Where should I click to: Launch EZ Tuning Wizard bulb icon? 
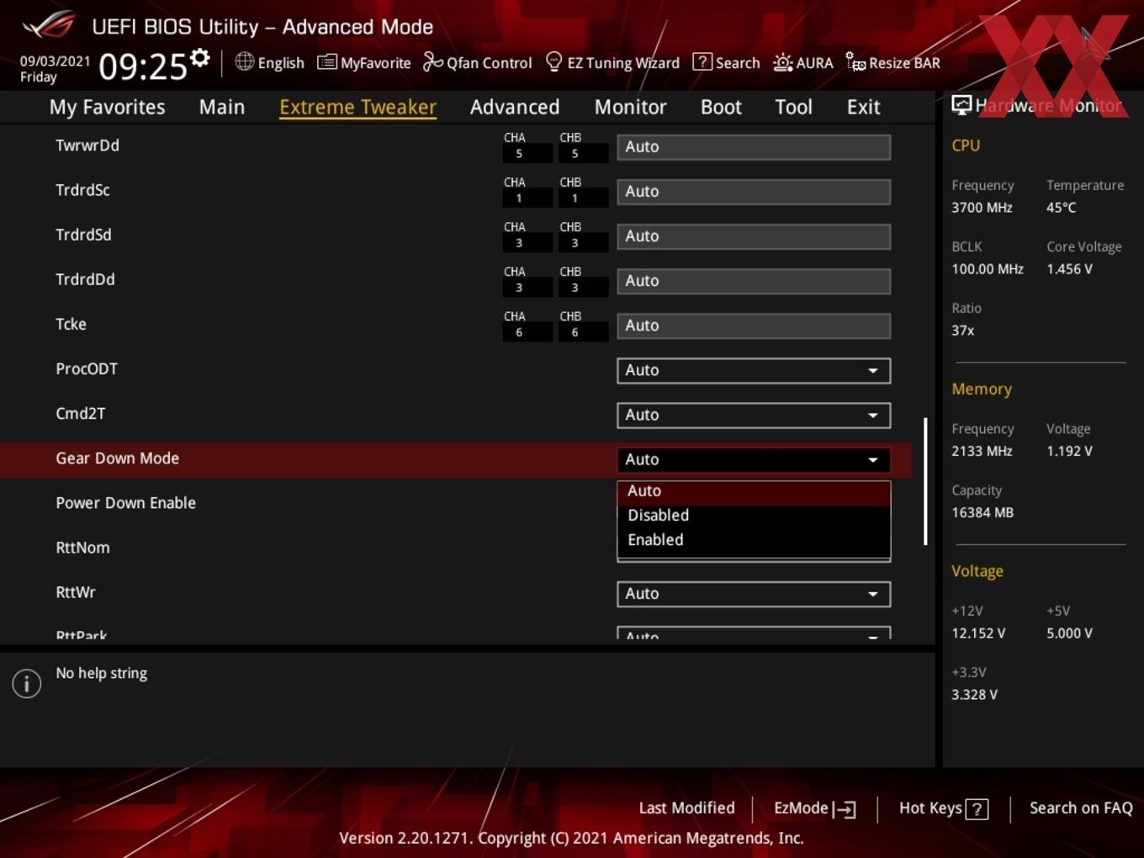point(553,61)
